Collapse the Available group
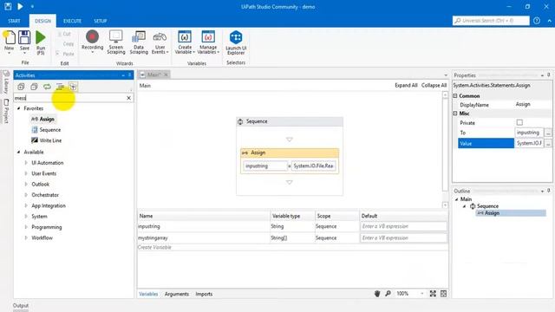The image size is (555, 312). [x=19, y=153]
